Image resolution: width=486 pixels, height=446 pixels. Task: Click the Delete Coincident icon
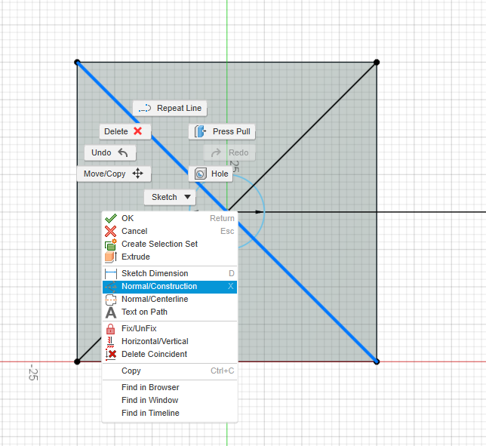111,355
